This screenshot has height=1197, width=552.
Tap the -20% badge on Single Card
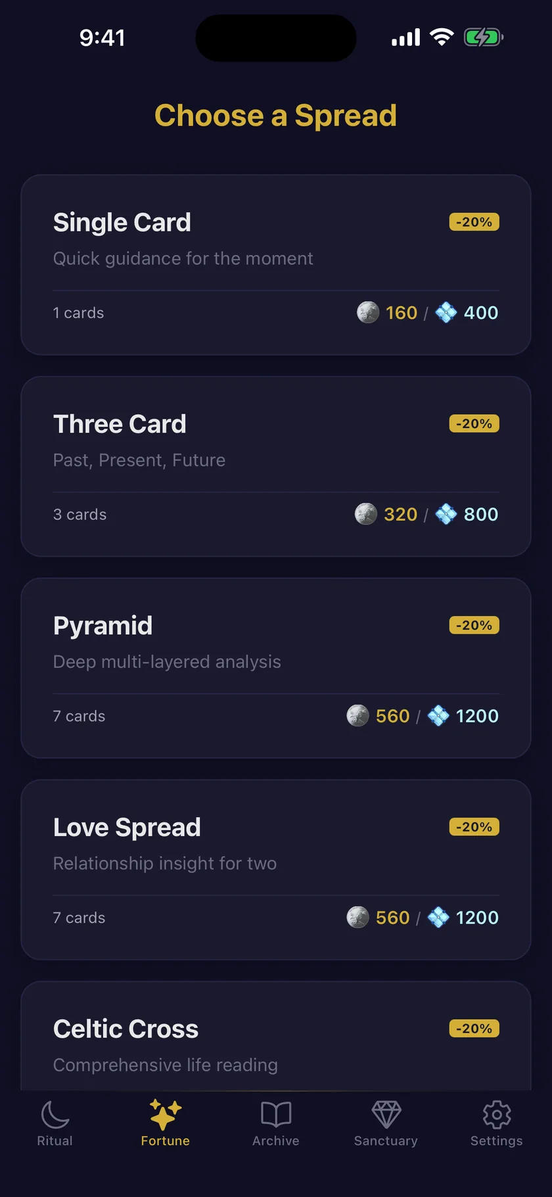pyautogui.click(x=474, y=222)
